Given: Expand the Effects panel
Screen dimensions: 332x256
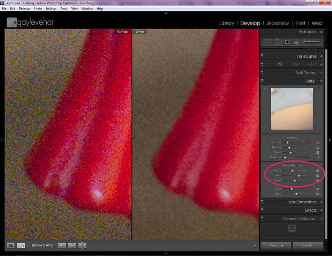Looking at the screenshot, I should pyautogui.click(x=321, y=210).
